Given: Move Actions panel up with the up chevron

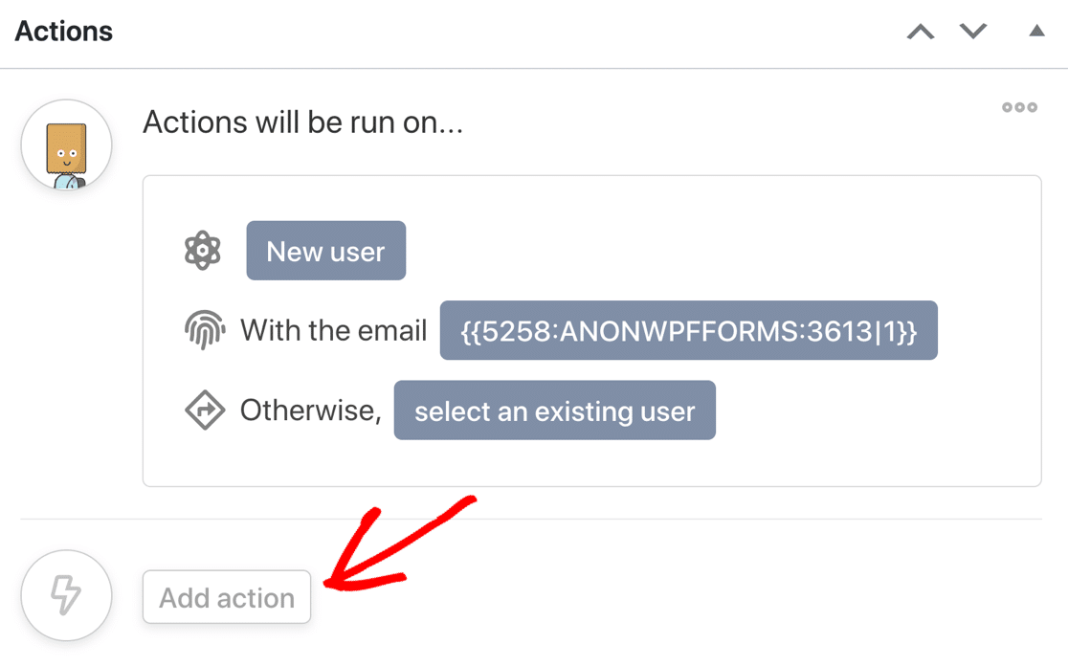Looking at the screenshot, I should (x=921, y=32).
